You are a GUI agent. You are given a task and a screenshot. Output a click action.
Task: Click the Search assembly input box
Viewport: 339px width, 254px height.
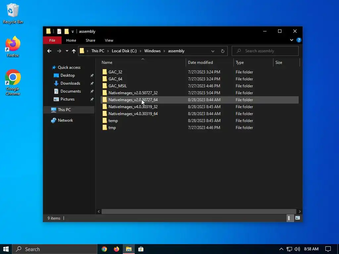click(x=265, y=51)
